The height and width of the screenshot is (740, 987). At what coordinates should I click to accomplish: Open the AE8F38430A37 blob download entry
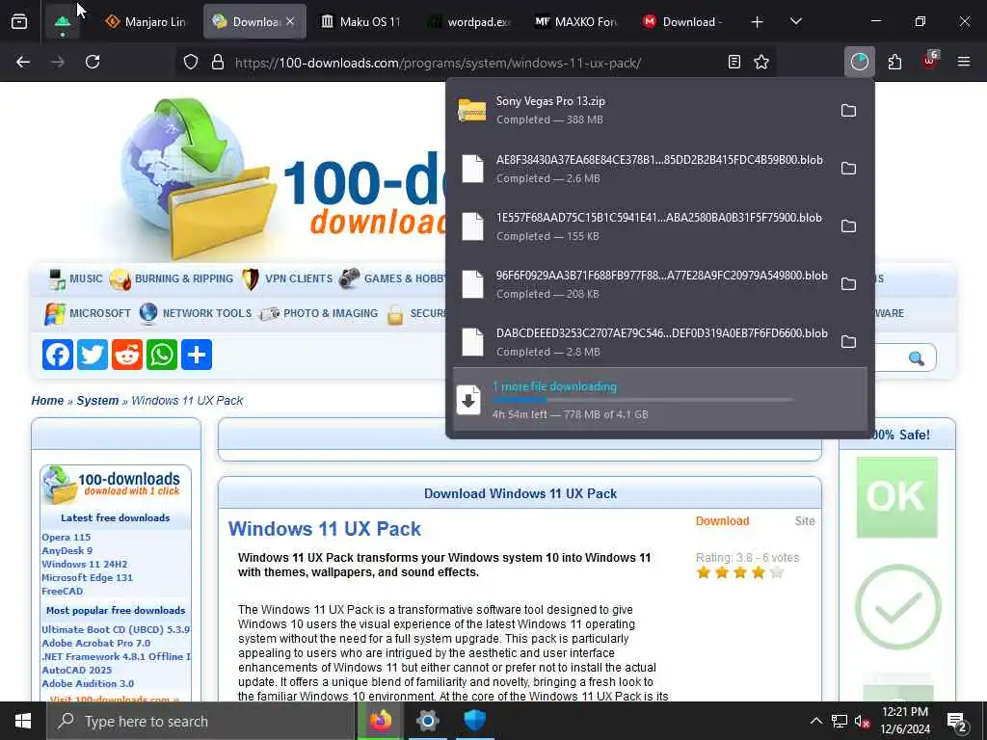tap(640, 169)
